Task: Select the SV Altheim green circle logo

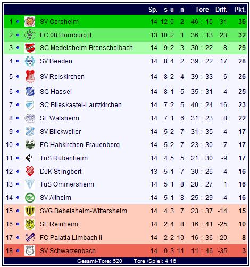Action: coord(30,198)
